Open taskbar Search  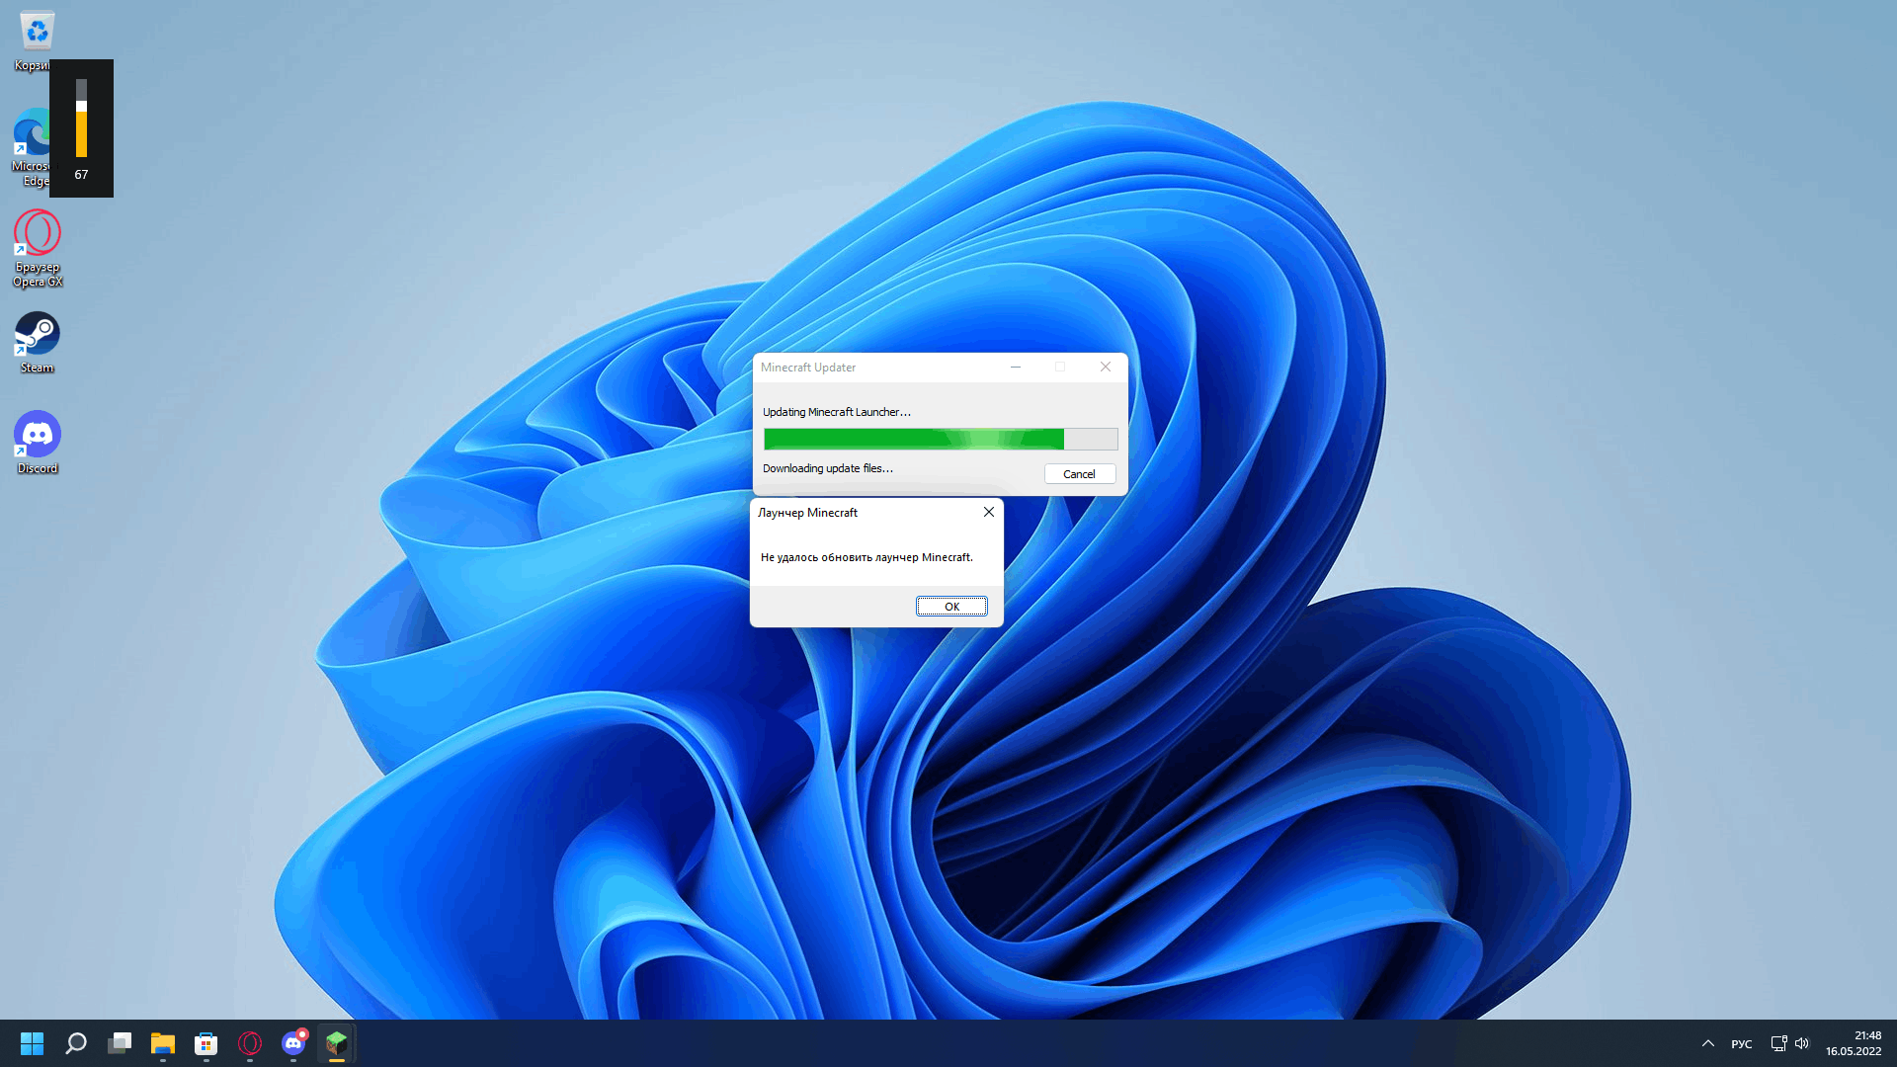76,1043
